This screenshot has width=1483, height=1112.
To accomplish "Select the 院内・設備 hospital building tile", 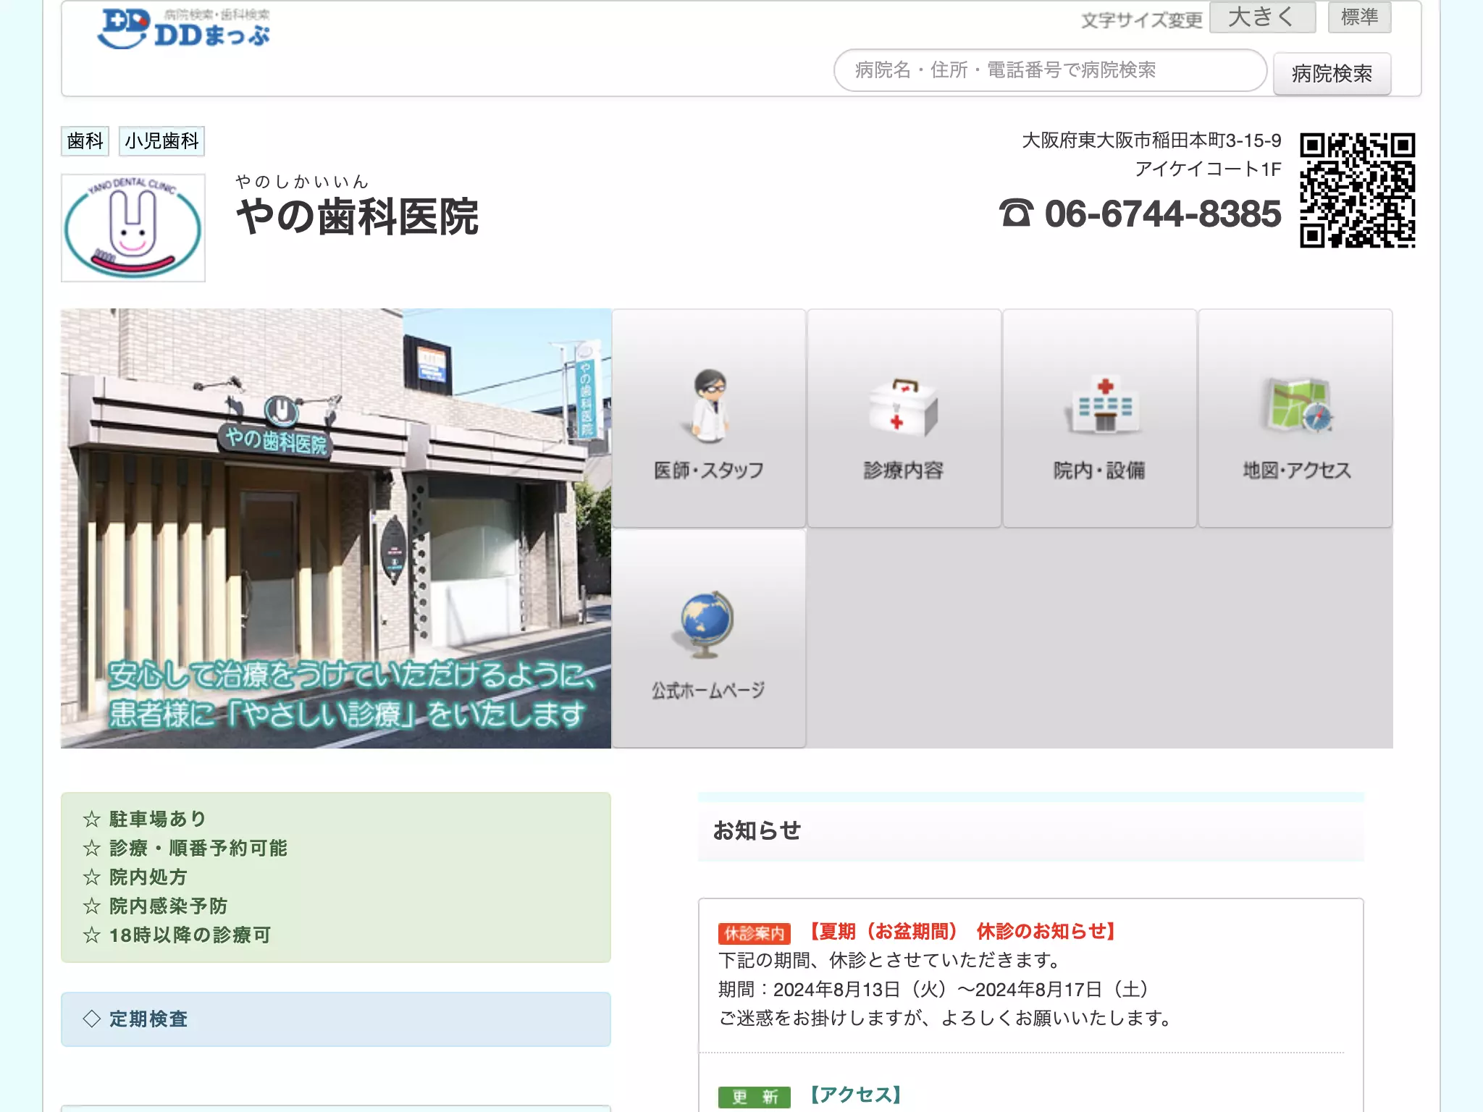I will (1100, 418).
